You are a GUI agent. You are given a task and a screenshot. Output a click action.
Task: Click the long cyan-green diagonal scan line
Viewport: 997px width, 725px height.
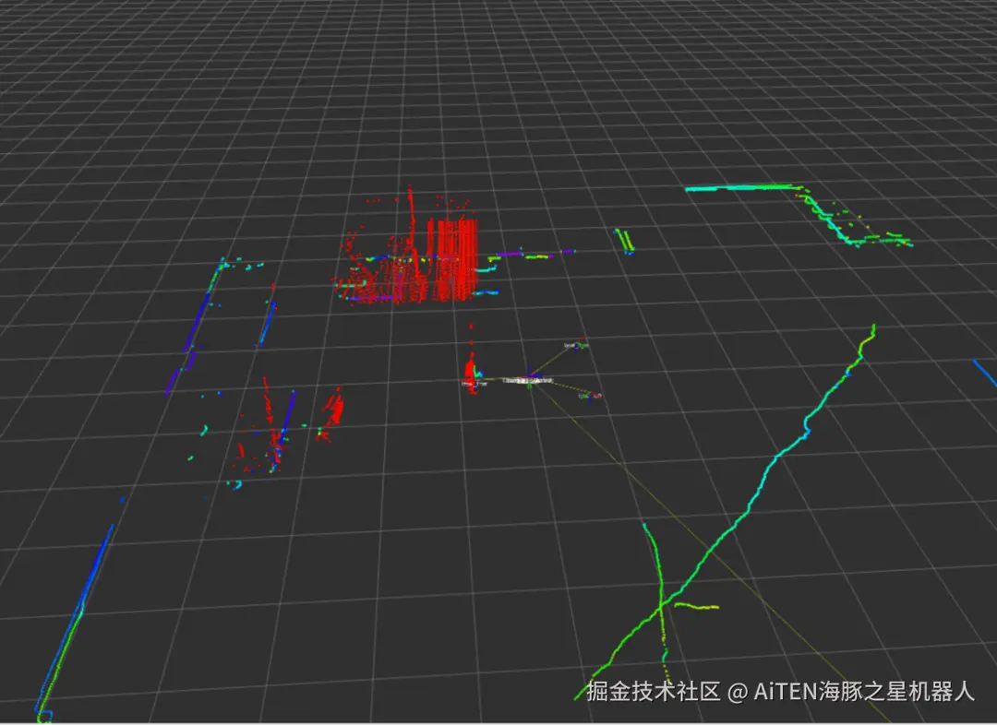725,512
